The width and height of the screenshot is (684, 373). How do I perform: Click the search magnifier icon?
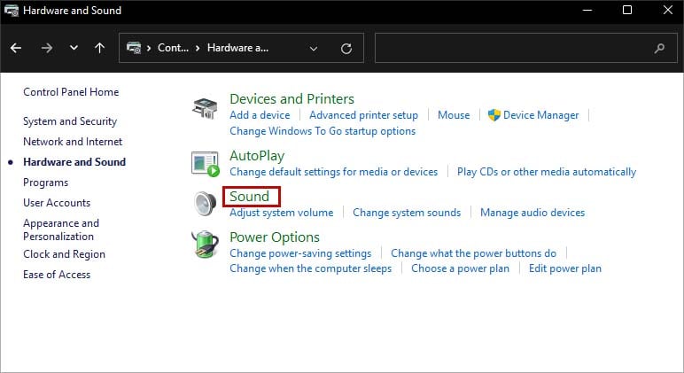click(x=659, y=48)
